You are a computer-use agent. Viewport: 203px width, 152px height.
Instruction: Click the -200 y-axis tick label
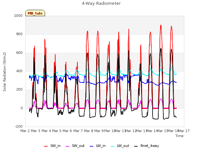[x=19, y=127]
